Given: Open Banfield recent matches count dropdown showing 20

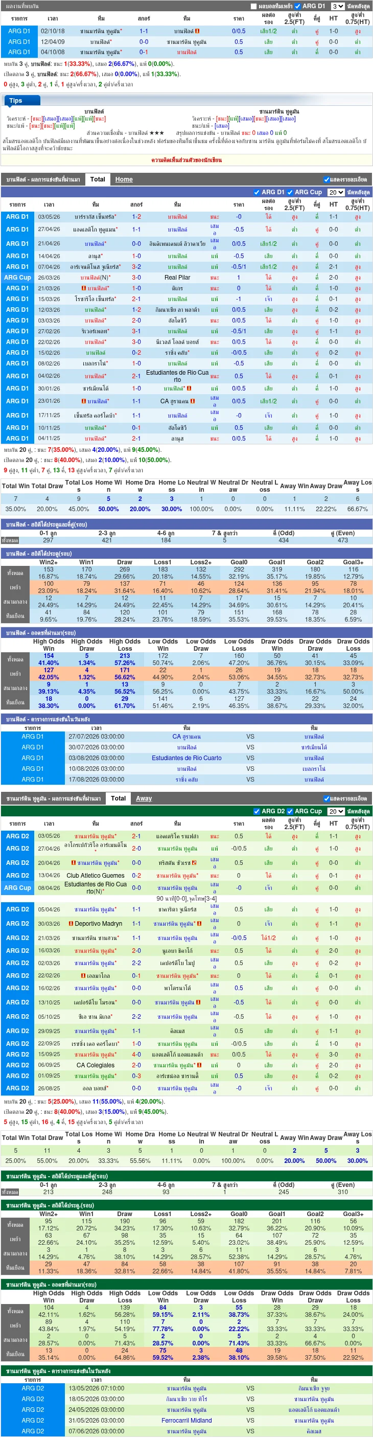Looking at the screenshot, I should (x=336, y=192).
